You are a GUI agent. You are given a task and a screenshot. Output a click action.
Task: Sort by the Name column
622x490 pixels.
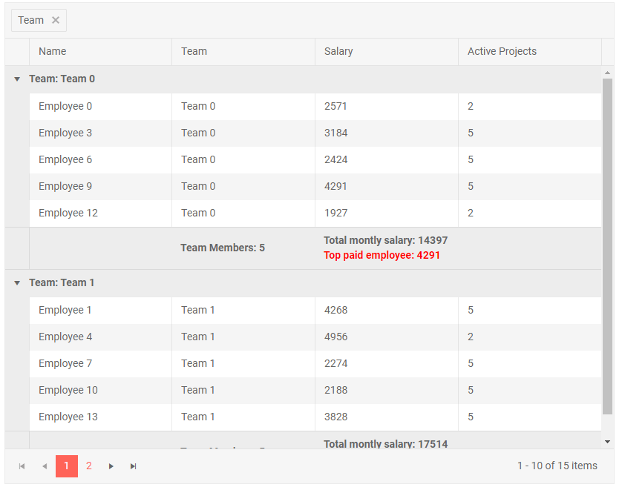[x=52, y=51]
